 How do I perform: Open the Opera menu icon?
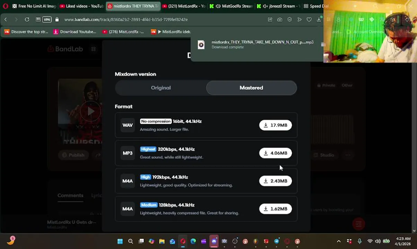tap(5, 6)
